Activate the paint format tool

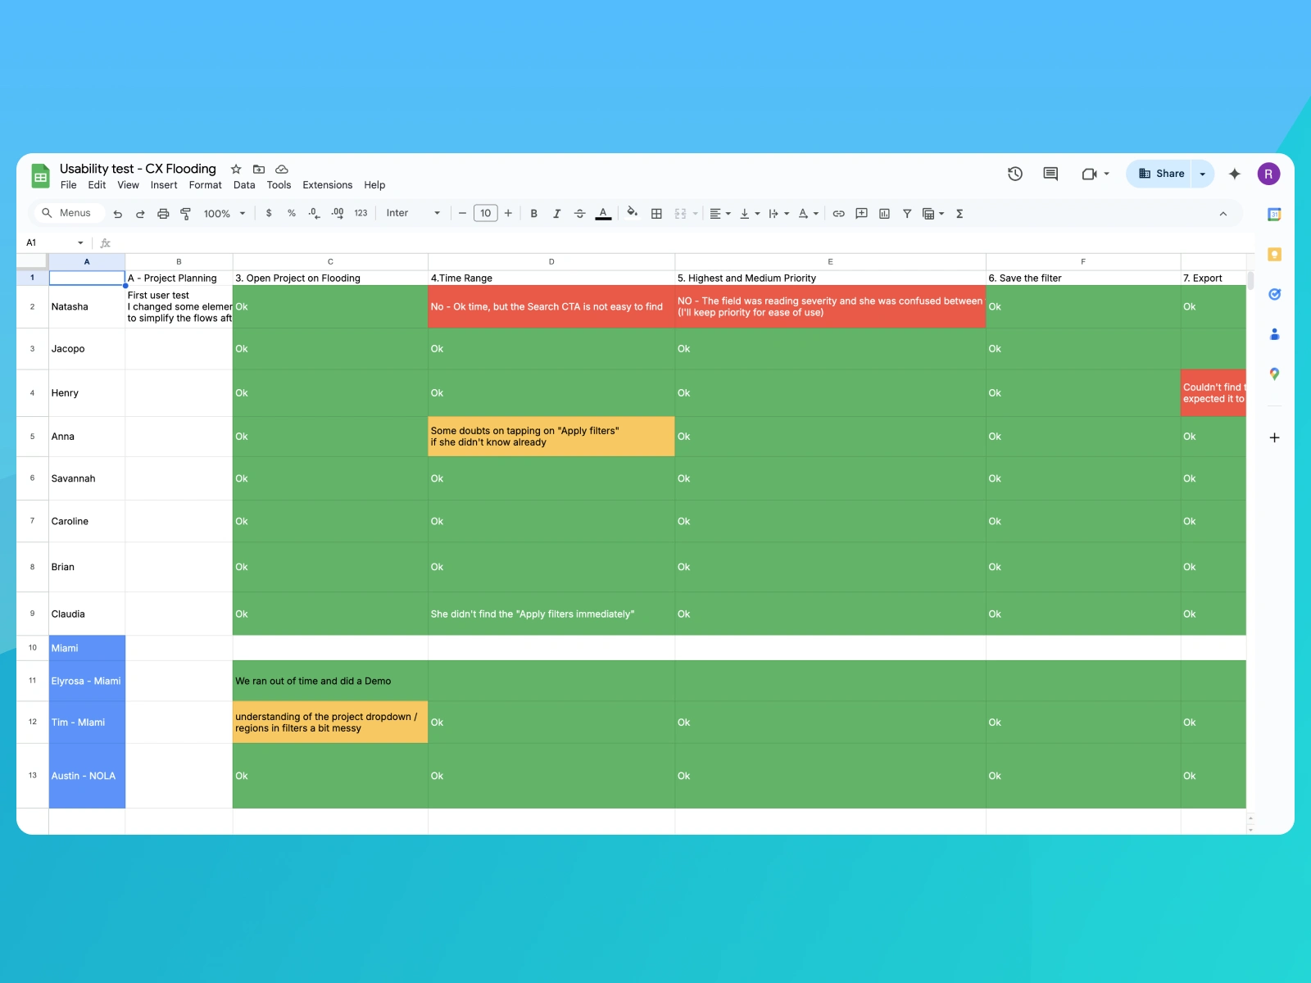186,214
